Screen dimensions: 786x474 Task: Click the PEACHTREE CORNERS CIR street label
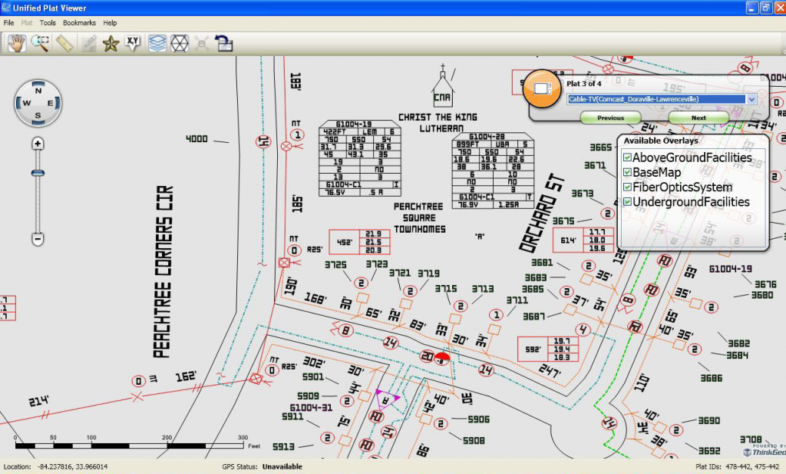163,271
